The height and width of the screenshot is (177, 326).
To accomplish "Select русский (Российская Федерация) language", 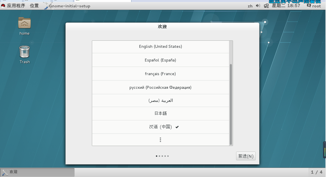I will pos(160,87).
